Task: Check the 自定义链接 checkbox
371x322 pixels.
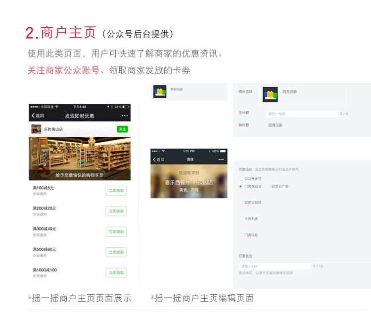Action: [x=240, y=203]
